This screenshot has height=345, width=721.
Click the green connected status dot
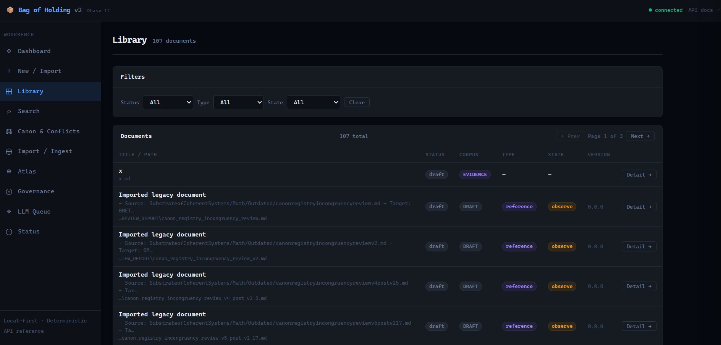(650, 10)
